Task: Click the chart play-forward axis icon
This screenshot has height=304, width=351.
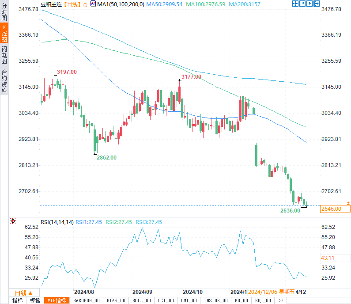Action: tap(309, 4)
